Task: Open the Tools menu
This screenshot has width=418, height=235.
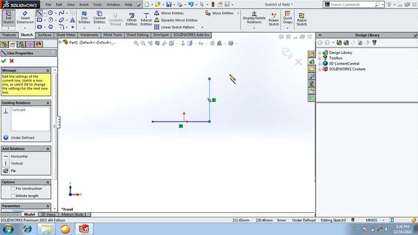Action: (97, 5)
